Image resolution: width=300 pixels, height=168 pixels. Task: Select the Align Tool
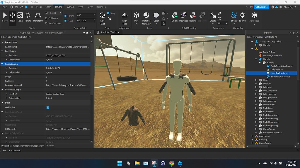point(124,17)
